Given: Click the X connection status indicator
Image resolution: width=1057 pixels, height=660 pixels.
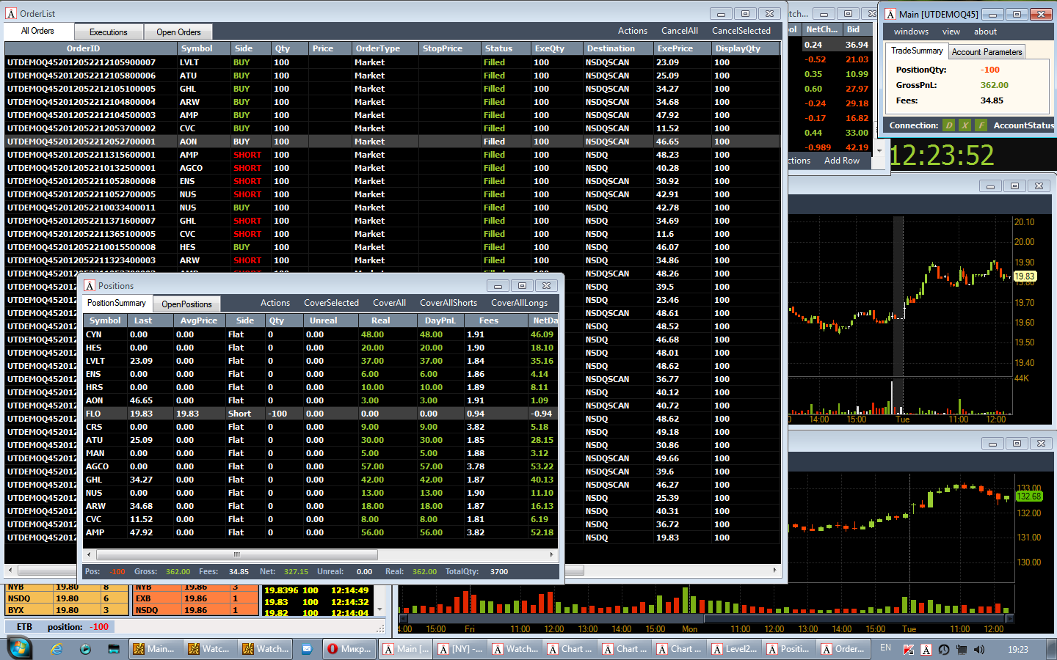Looking at the screenshot, I should [x=965, y=125].
